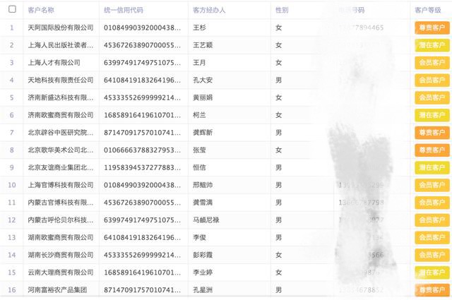The image size is (452, 300).
Task: Click 尊贵客户 badge in 龚辉新's row
Action: (x=432, y=133)
